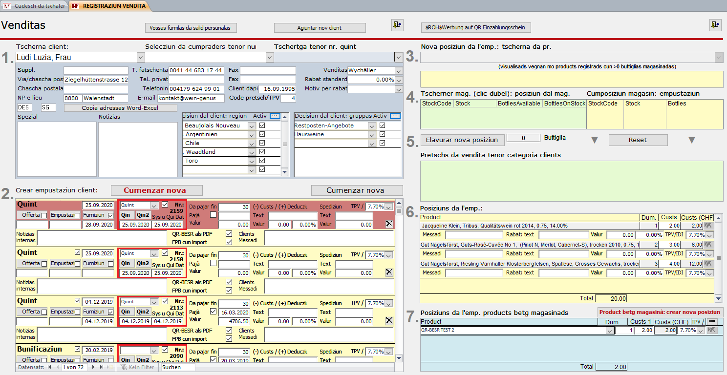Toggle the Offerta checkbox for order 2159
Viewport: 727px width, 375px height.
pos(44,215)
